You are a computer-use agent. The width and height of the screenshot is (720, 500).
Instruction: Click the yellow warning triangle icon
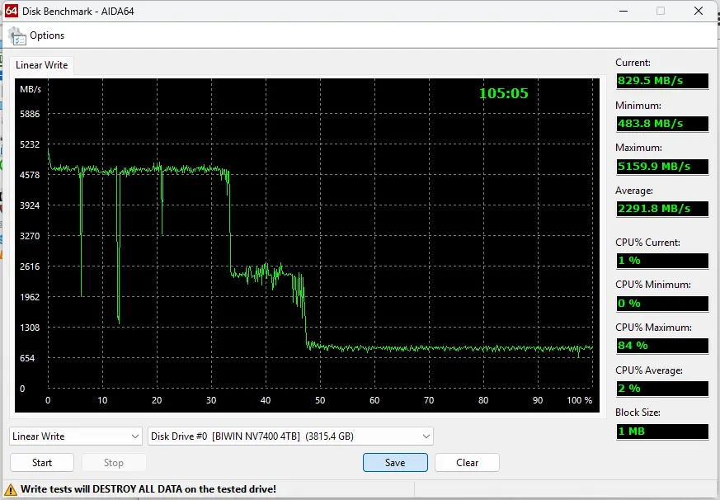click(12, 489)
